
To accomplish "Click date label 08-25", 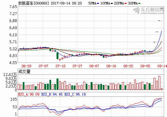I will pyautogui.click(x=128, y=66).
